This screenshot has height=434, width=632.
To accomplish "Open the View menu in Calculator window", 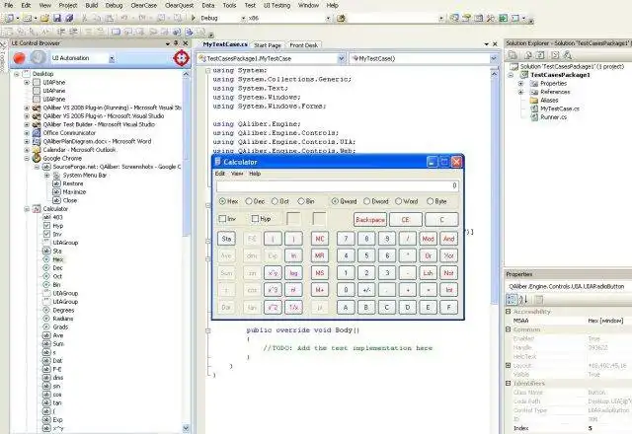I will click(237, 174).
